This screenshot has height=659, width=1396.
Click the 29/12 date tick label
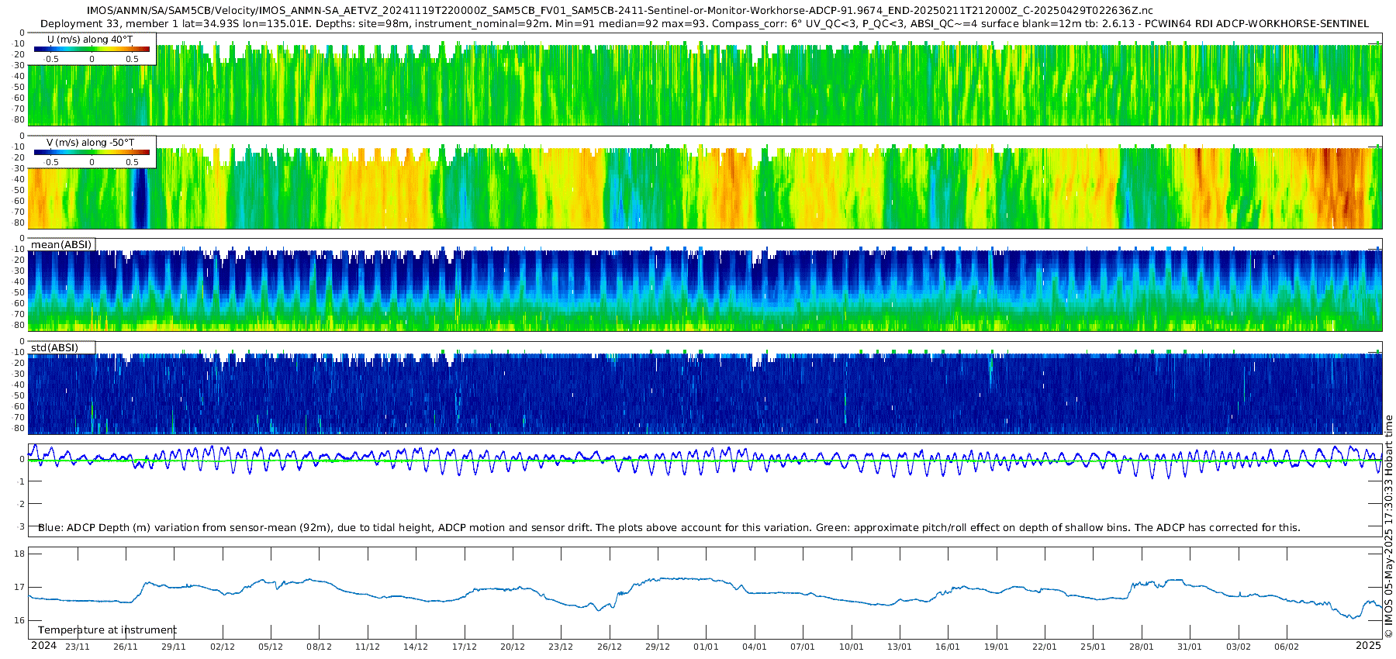coord(658,647)
